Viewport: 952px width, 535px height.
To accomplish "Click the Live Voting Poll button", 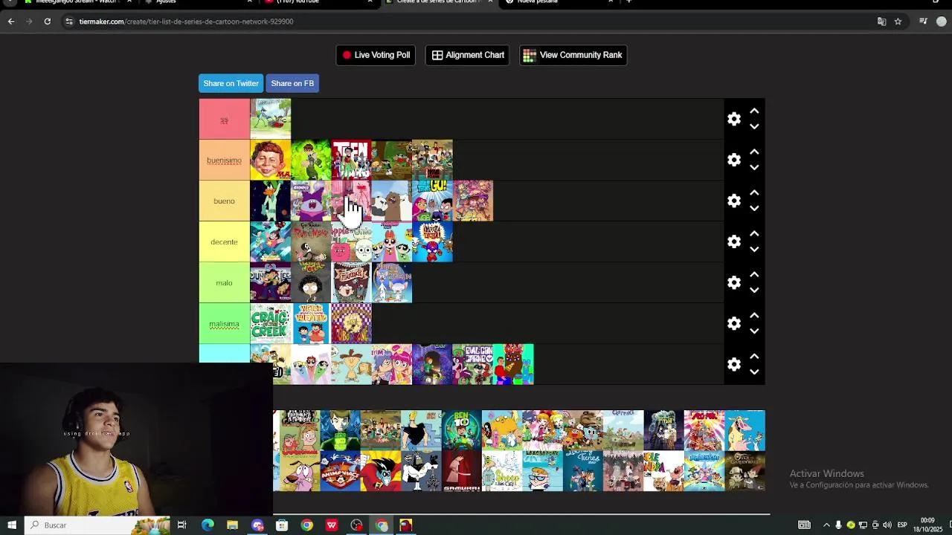I will [376, 55].
